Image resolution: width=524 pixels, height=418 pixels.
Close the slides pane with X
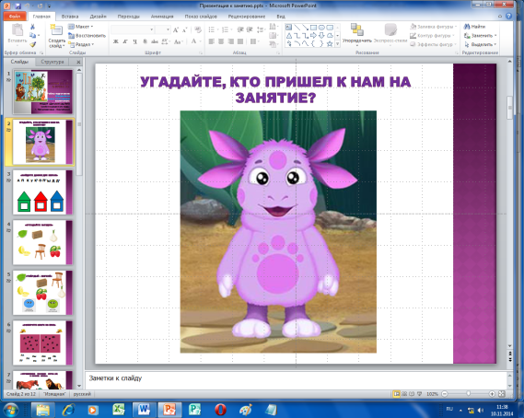pyautogui.click(x=78, y=62)
